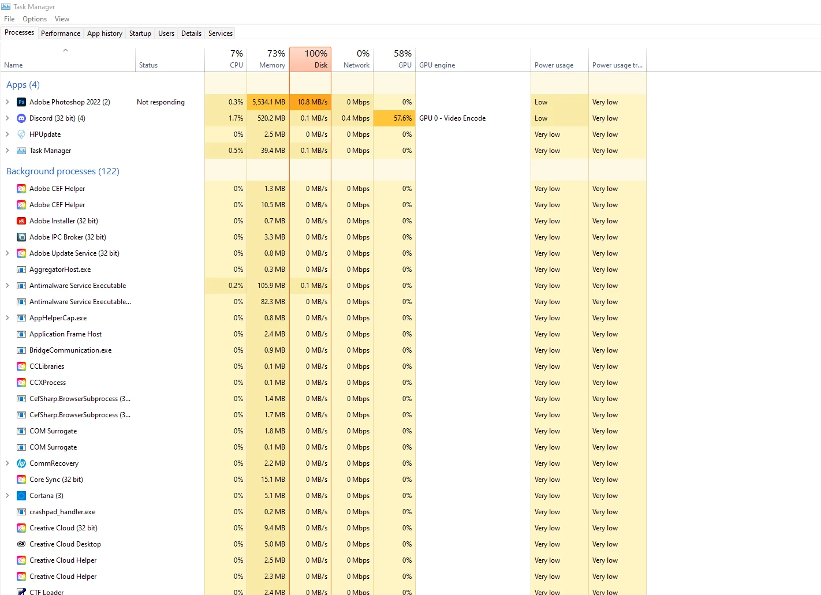
Task: Sort processes by Memory column header
Action: tap(268, 59)
